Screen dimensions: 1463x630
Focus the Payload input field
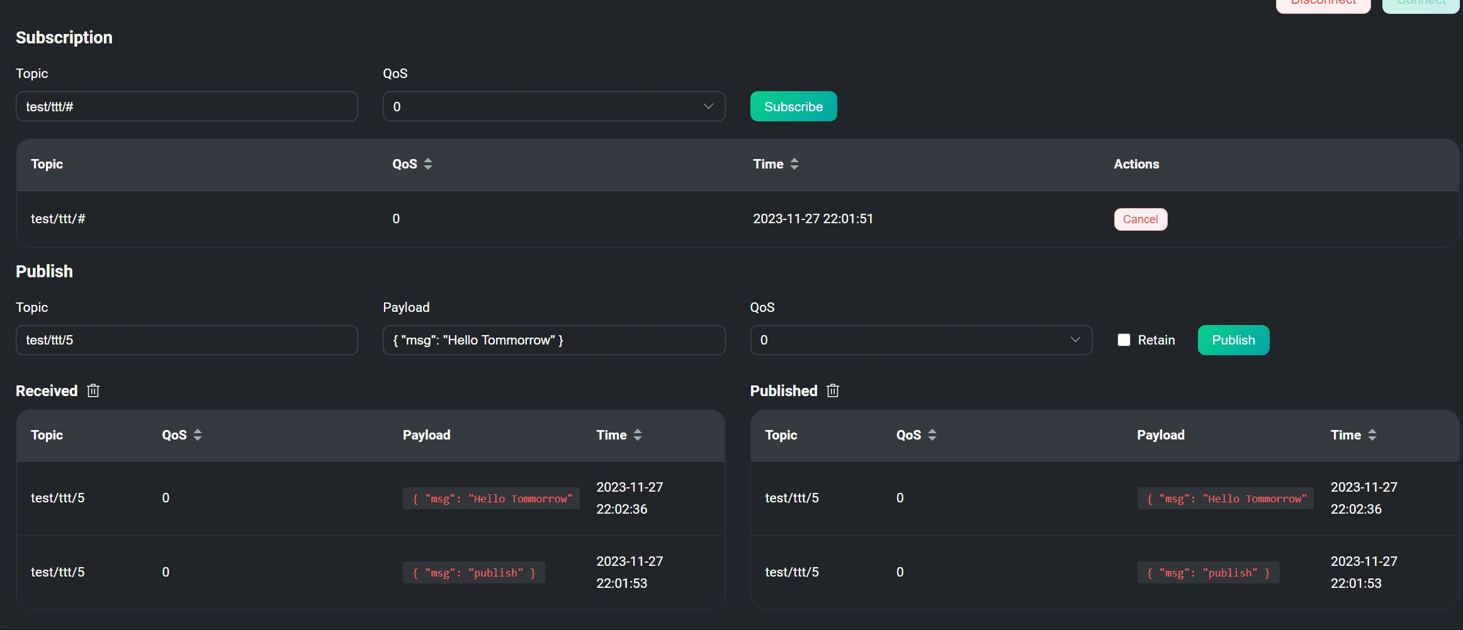tap(553, 340)
